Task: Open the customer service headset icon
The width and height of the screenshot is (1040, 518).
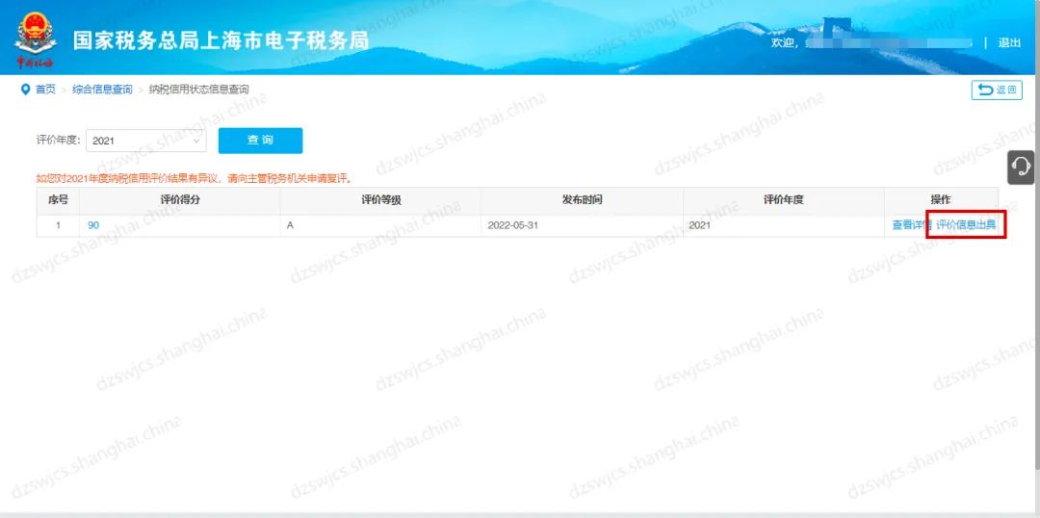Action: (1021, 167)
